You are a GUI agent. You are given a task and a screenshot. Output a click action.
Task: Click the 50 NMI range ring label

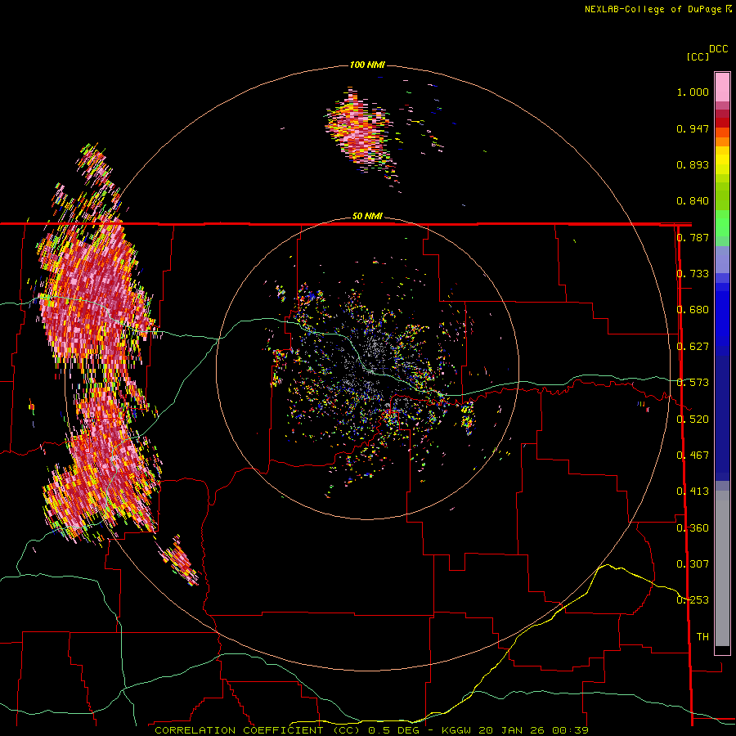coord(367,216)
